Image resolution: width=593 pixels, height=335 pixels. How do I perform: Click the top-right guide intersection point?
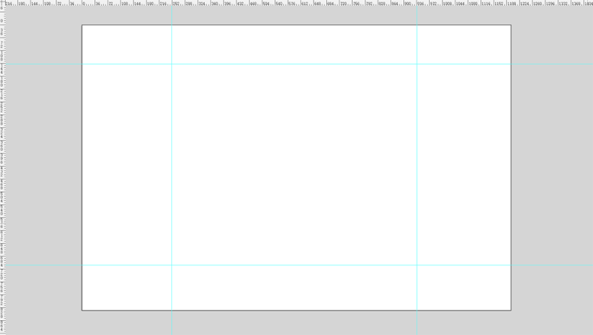click(x=417, y=64)
